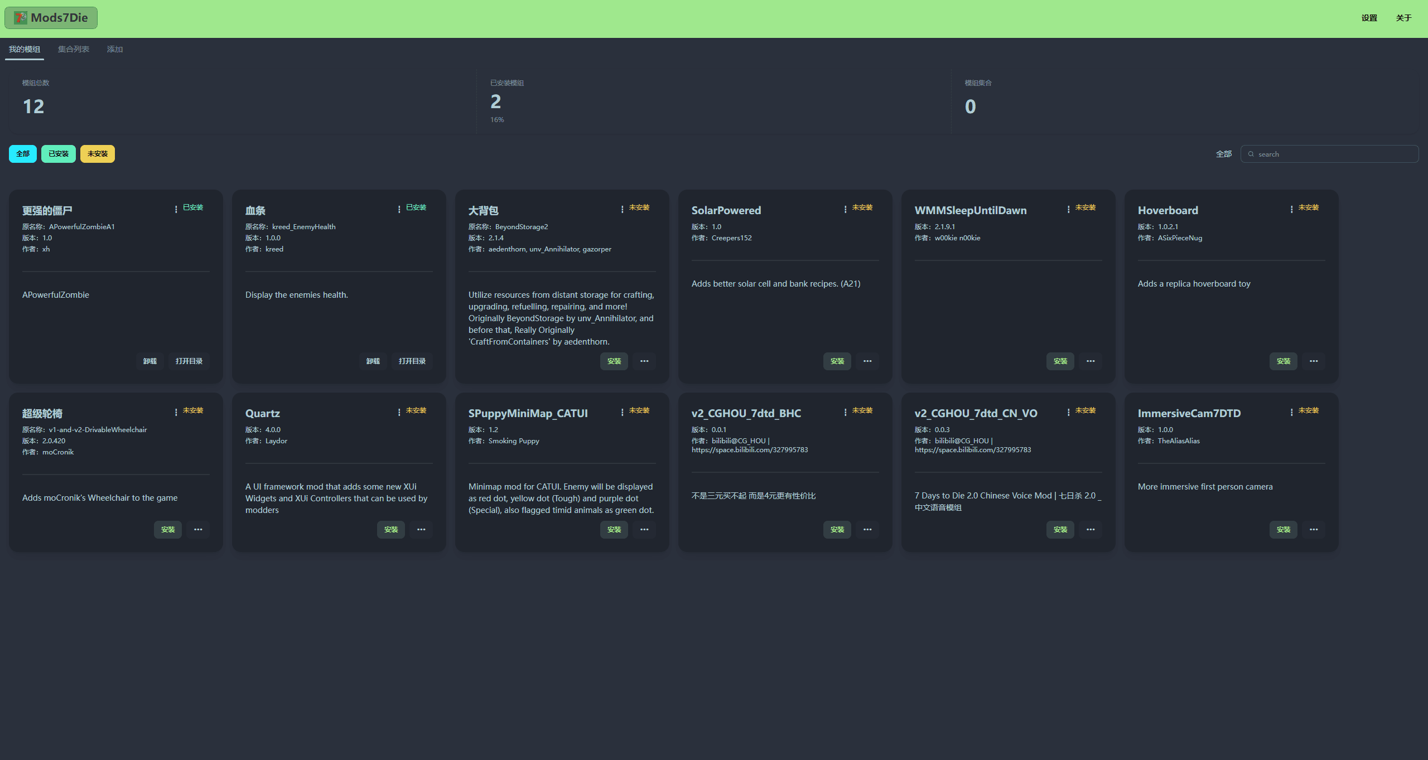Click the Mods7Die logo icon
The height and width of the screenshot is (760, 1428).
(21, 18)
